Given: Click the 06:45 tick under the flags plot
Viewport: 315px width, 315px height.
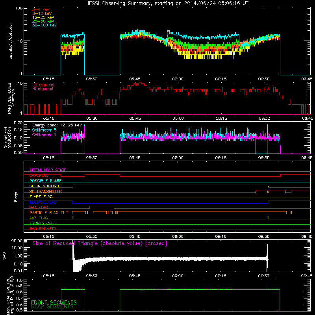Looking at the screenshot, I should (x=307, y=237).
